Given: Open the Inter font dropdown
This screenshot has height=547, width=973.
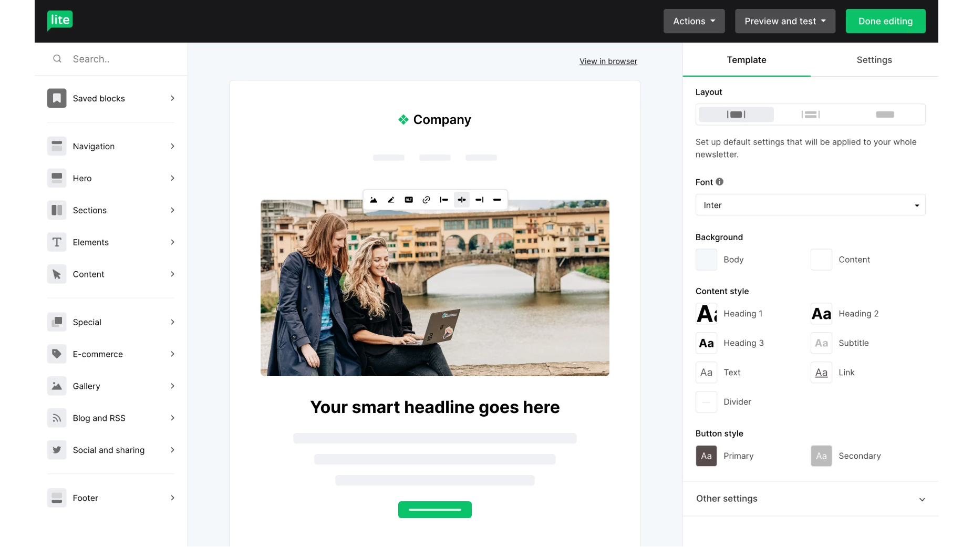Looking at the screenshot, I should [810, 205].
